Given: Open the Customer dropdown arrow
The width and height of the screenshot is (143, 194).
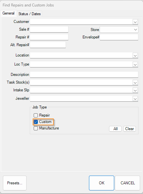Looking at the screenshot, I should tap(135, 22).
